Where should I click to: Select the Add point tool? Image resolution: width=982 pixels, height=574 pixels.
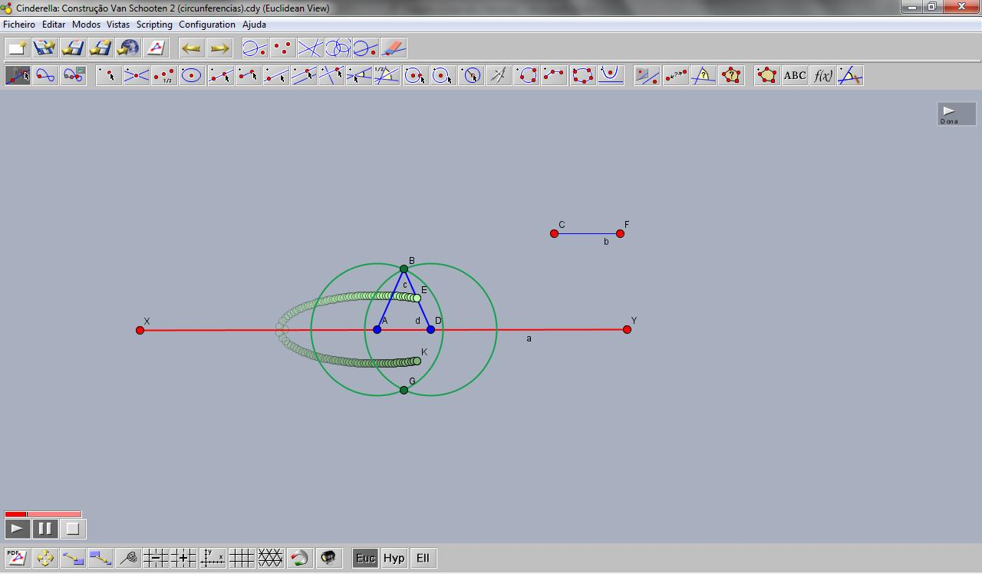click(x=109, y=75)
